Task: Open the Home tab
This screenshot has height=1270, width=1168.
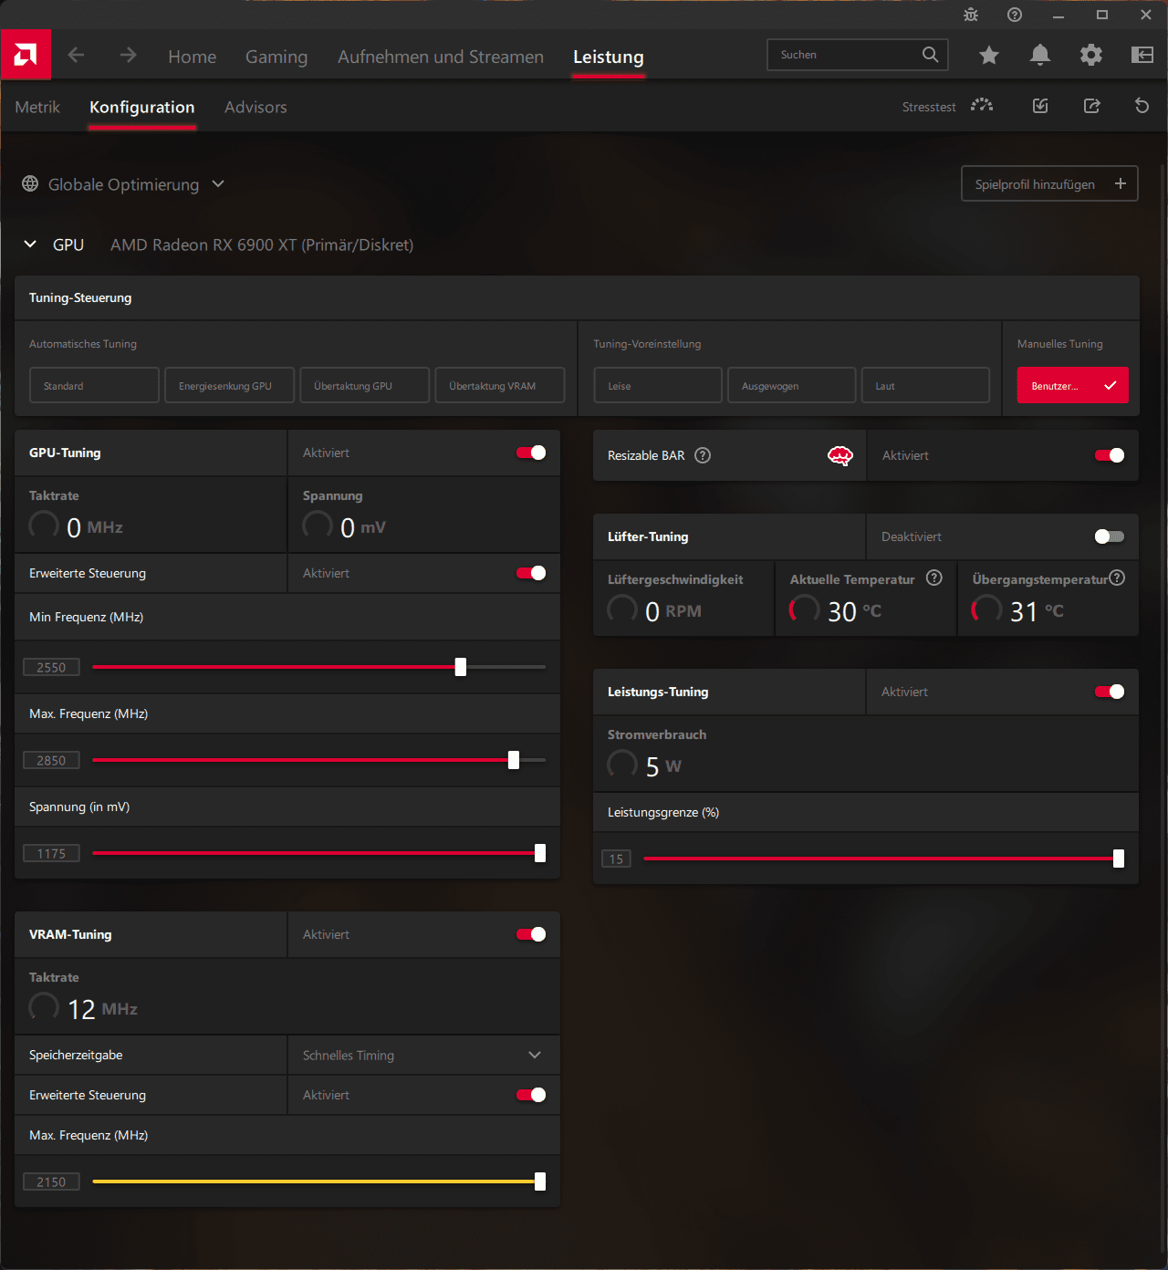Action: point(192,57)
